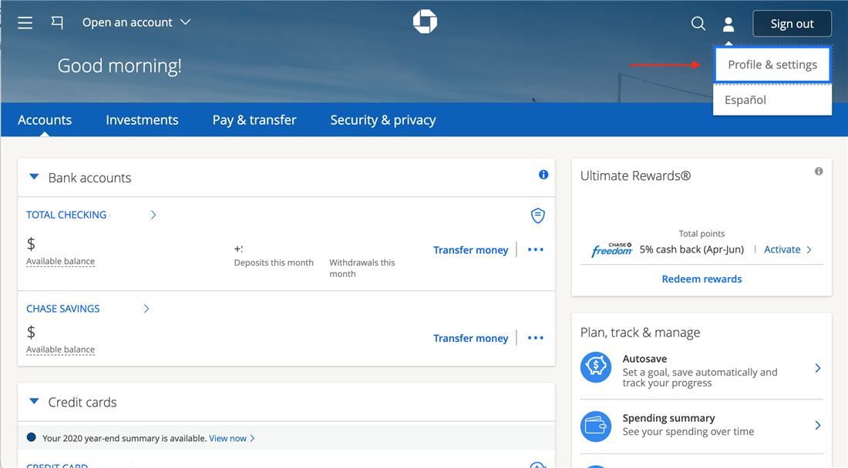The image size is (848, 468).
Task: Open the Chase Savings ellipsis options
Action: pos(535,338)
